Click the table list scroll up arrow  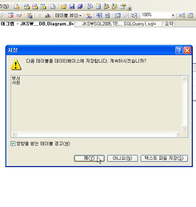184,79
